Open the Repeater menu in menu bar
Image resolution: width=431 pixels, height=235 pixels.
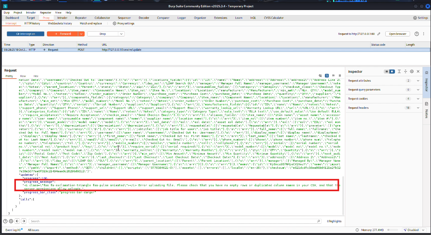pyautogui.click(x=45, y=12)
